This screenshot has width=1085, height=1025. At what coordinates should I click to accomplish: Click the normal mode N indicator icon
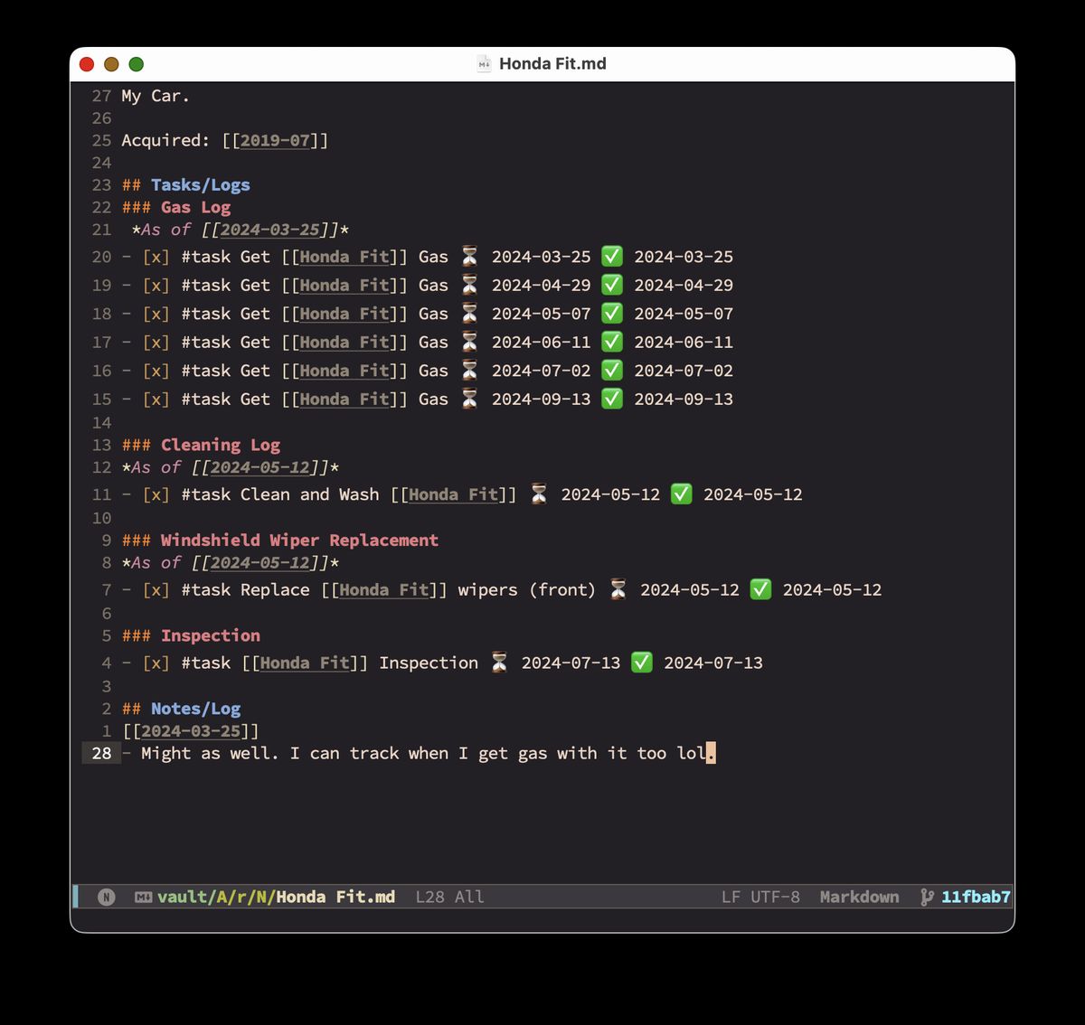tap(107, 897)
